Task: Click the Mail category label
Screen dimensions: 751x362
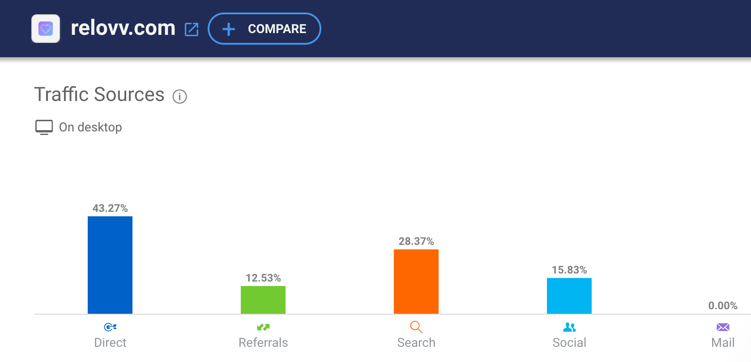Action: [x=723, y=343]
